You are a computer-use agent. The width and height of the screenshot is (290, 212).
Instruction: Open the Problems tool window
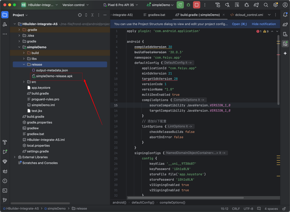tap(5, 181)
